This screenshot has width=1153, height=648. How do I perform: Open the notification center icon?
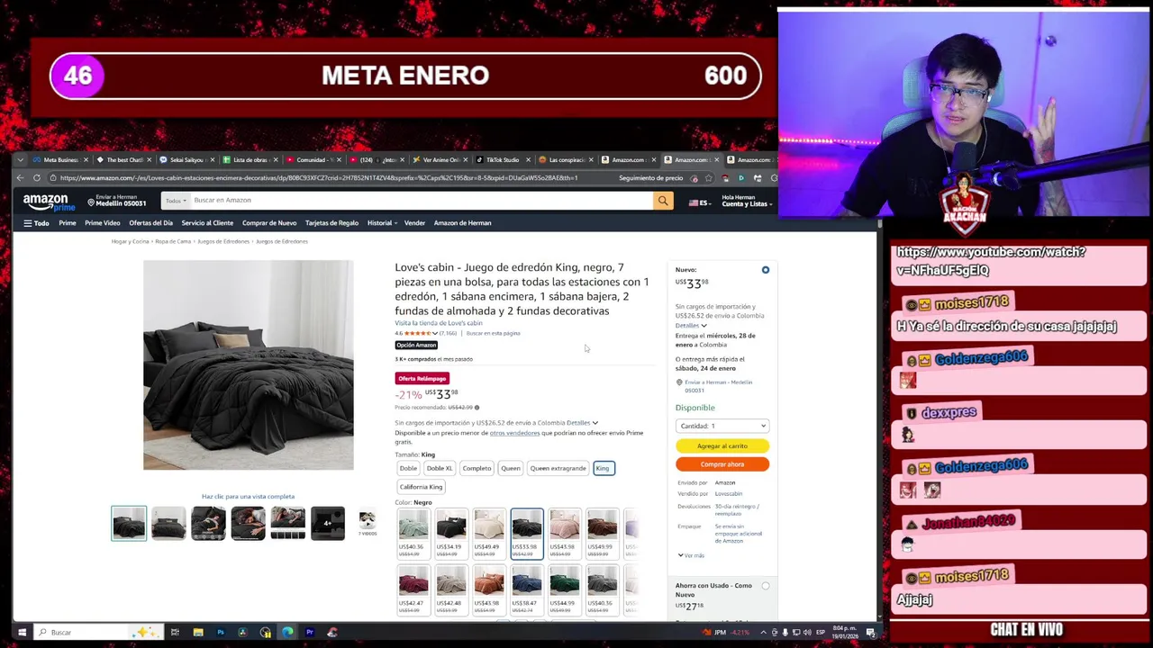[x=871, y=633]
